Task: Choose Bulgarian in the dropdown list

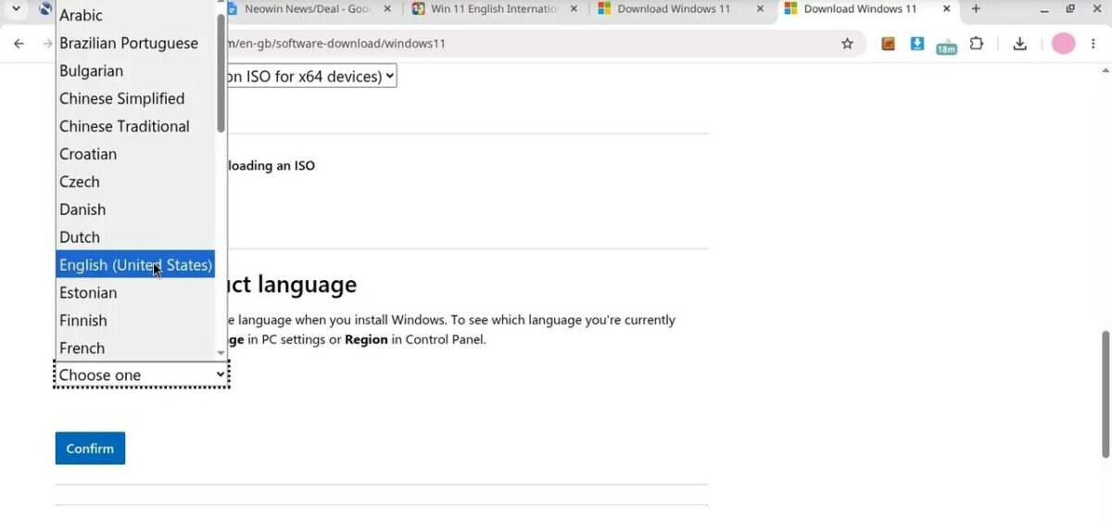Action: [x=135, y=70]
